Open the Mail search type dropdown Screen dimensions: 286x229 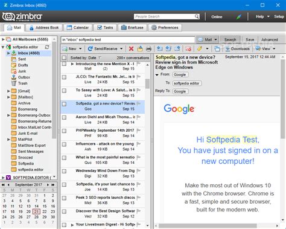(208, 39)
